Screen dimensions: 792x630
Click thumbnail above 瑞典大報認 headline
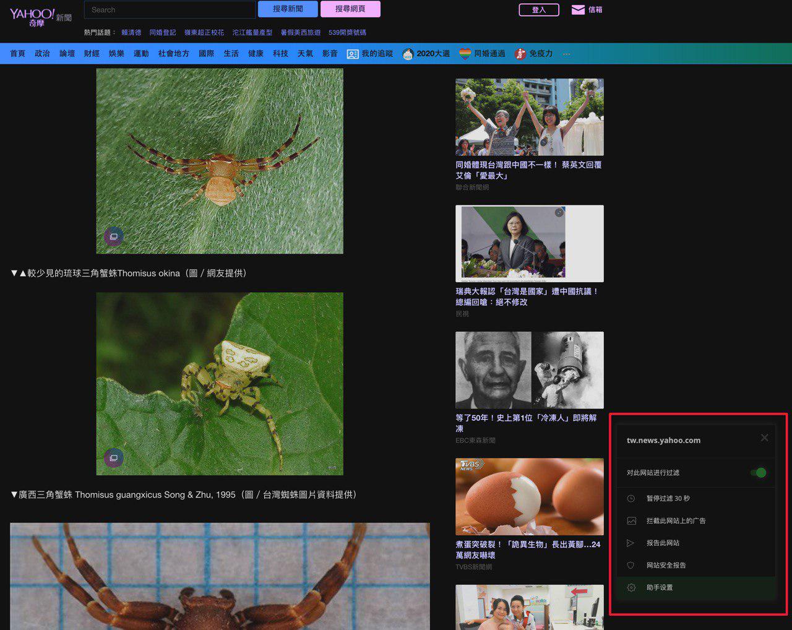coord(530,244)
